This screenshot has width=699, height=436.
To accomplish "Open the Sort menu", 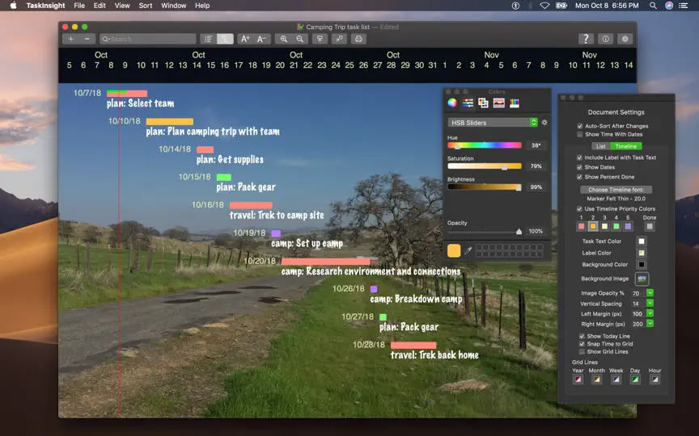I will click(x=146, y=6).
